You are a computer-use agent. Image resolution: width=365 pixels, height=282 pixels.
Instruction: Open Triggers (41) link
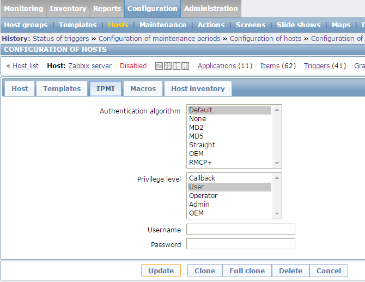click(x=317, y=66)
